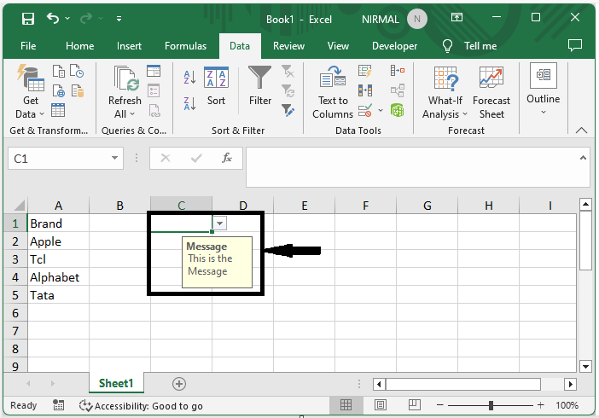Open cell C1 validation dropdown arrow
The image size is (599, 418).
(x=219, y=224)
